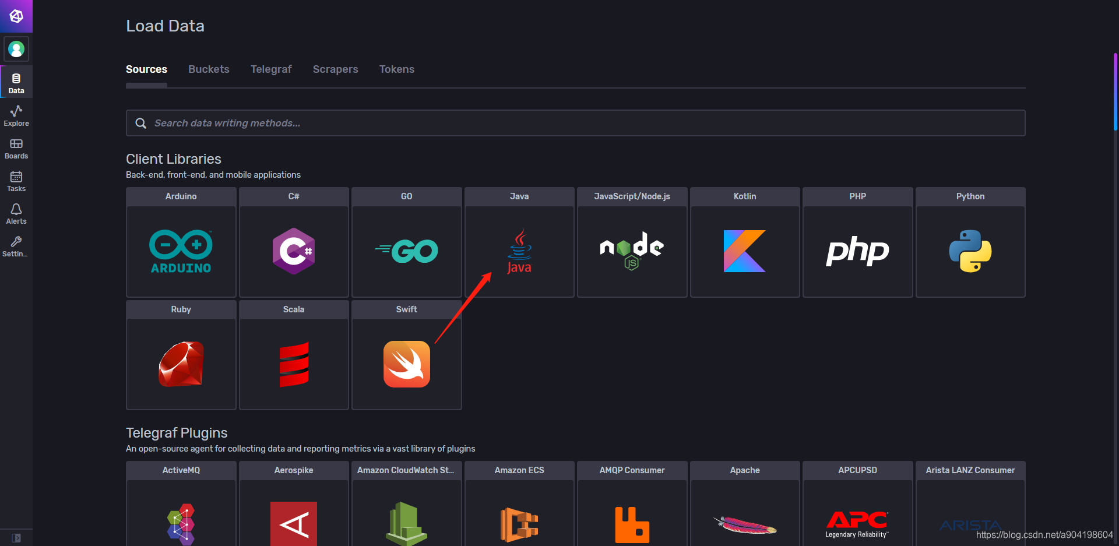Open Settings from the sidebar
The width and height of the screenshot is (1119, 546).
[x=16, y=246]
